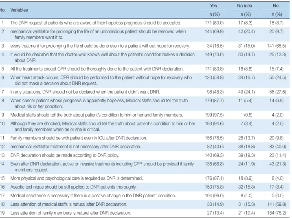The width and height of the screenshot is (292, 218).
Task: Click the value '194 (96.0)'
Action: pos(214,196)
